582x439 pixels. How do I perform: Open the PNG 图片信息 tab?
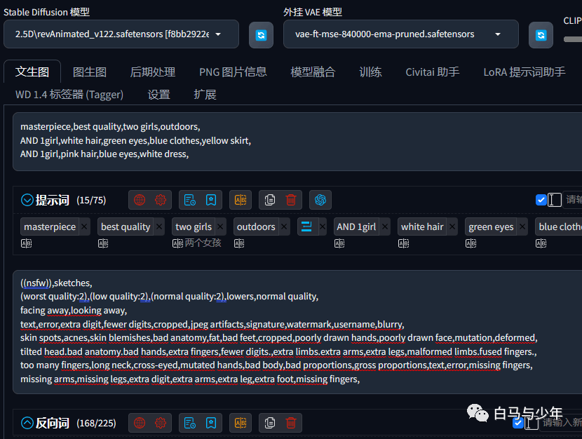233,72
